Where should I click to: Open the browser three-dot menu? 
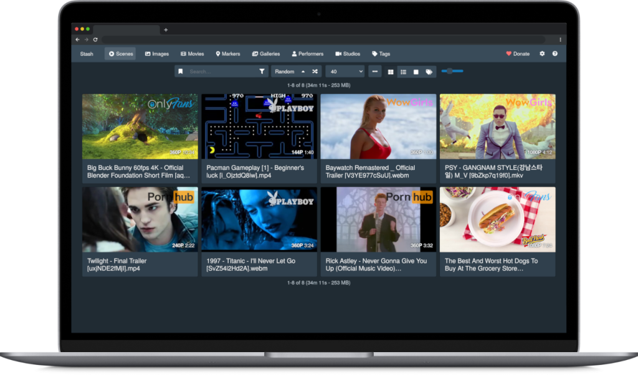click(x=560, y=39)
